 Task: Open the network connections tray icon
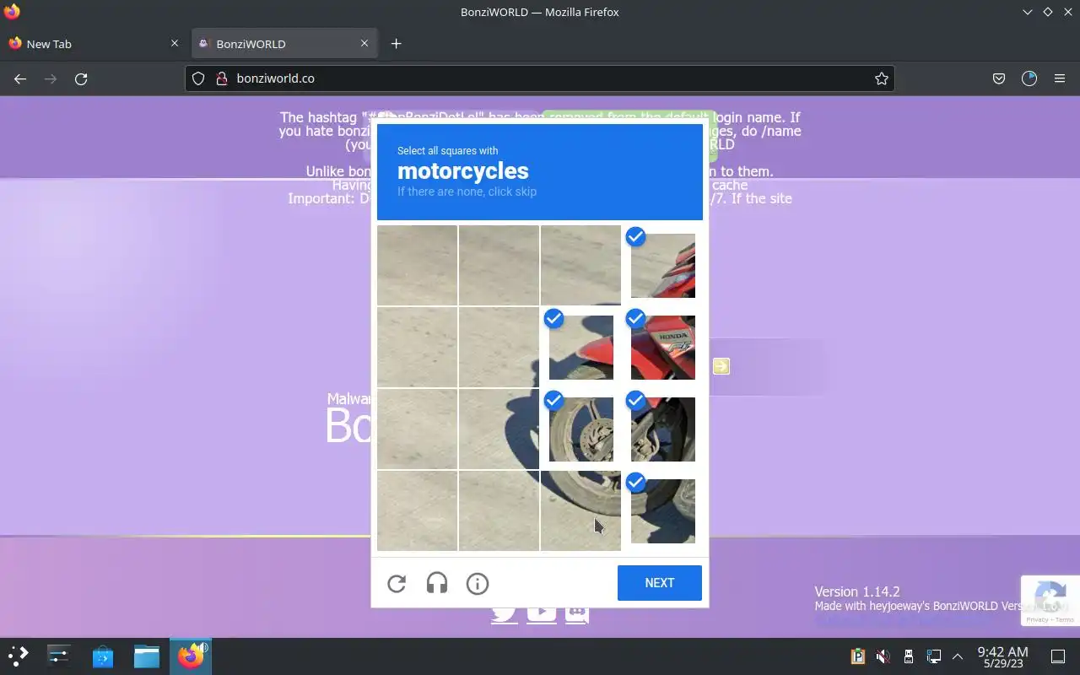tap(934, 656)
